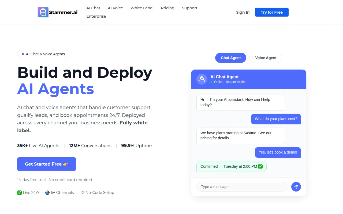Click the 'What do your plans cost?' bubble
Image resolution: width=343 pixels, height=214 pixels.
click(276, 119)
